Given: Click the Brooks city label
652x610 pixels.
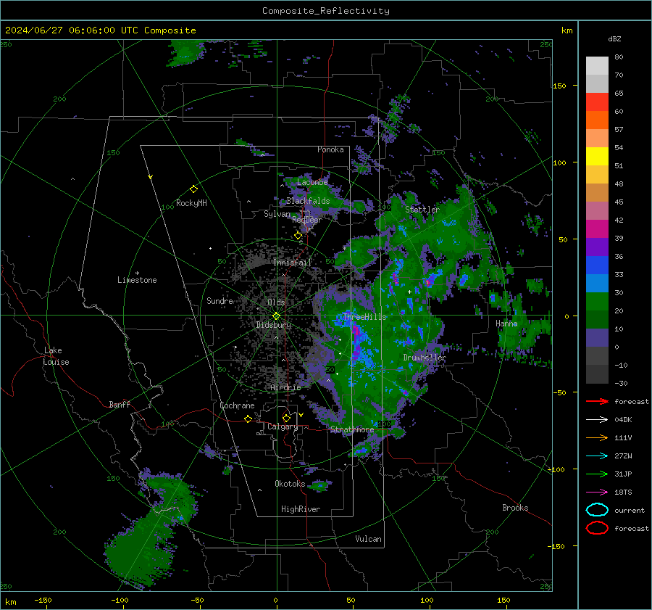Looking at the screenshot, I should 515,508.
